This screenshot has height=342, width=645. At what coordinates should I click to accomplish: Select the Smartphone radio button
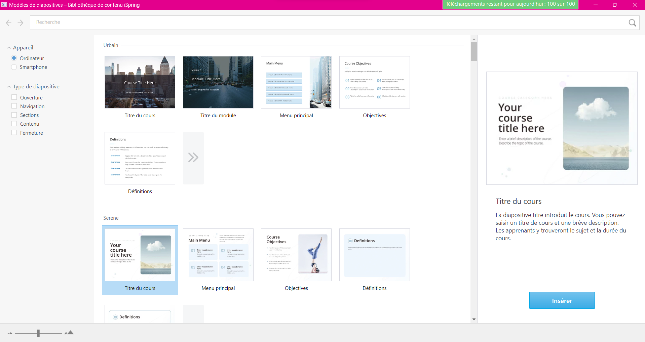(14, 67)
